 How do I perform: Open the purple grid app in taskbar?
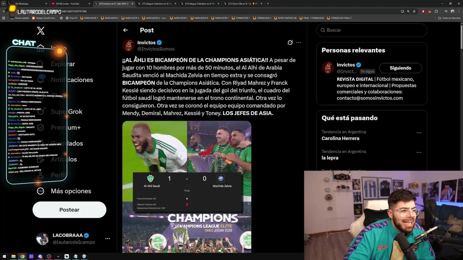(31, 256)
